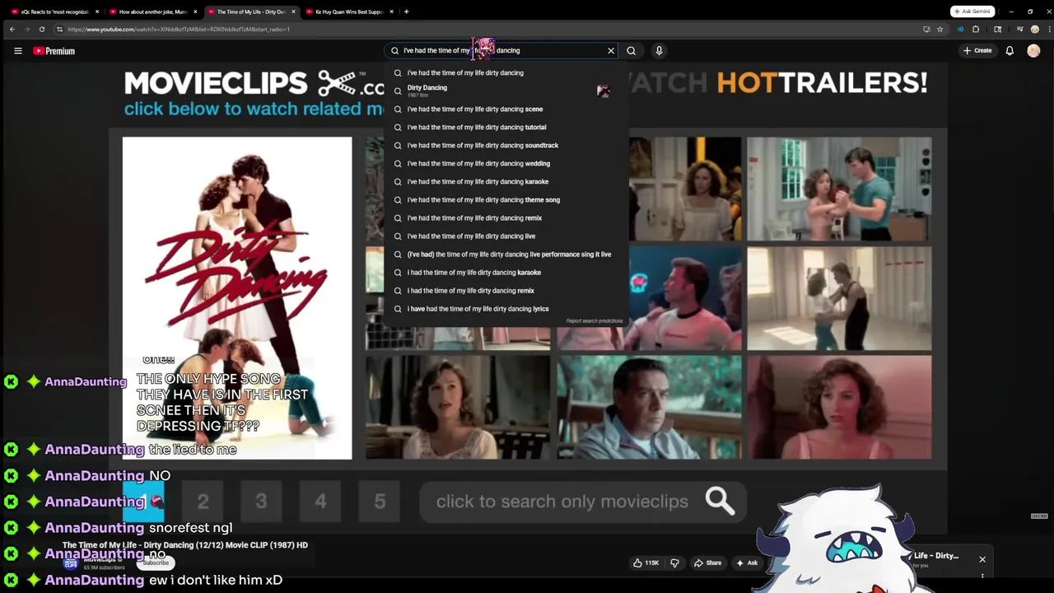The height and width of the screenshot is (593, 1054).
Task: Open the end-screen clip thumbnail of couple practicing by window
Action: point(839,189)
